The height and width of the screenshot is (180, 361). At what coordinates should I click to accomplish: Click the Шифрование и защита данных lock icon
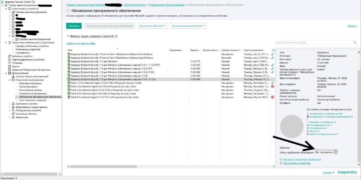pos(13,107)
